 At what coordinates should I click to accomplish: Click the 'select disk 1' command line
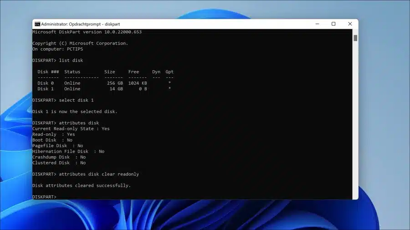tap(63, 100)
